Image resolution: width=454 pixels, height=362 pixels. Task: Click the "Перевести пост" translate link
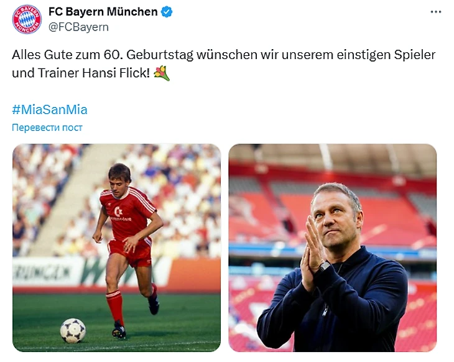pyautogui.click(x=47, y=128)
